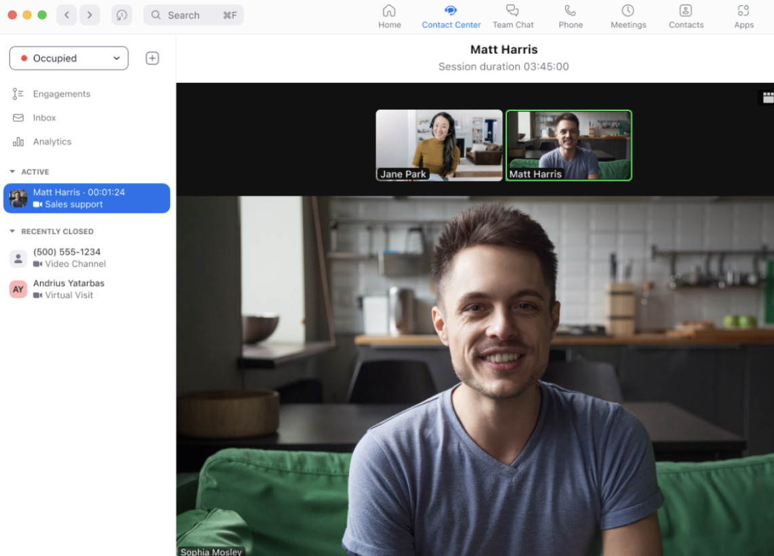Click the plus add button
774x556 pixels.
[152, 58]
